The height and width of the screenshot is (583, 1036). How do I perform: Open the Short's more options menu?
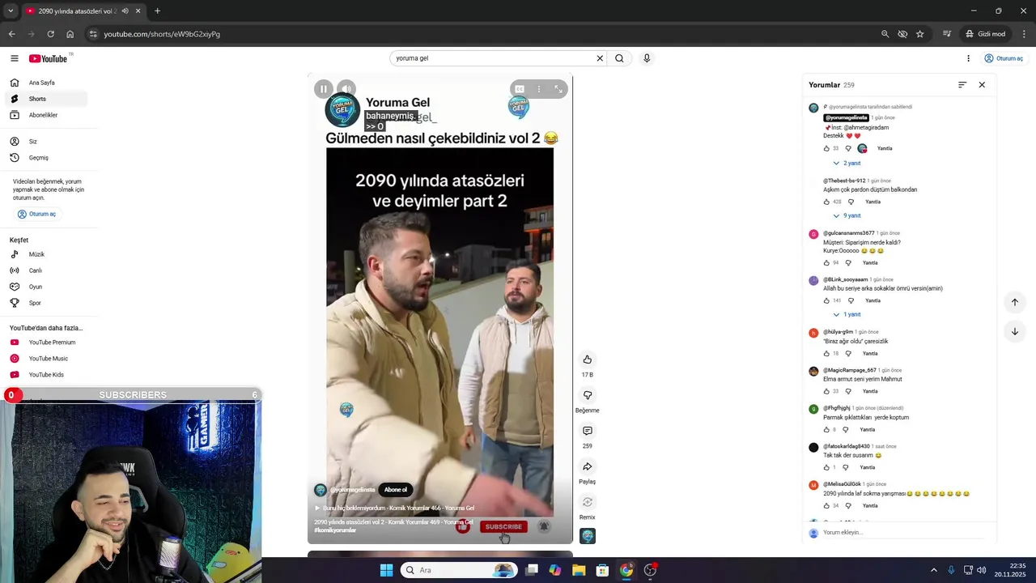(539, 89)
